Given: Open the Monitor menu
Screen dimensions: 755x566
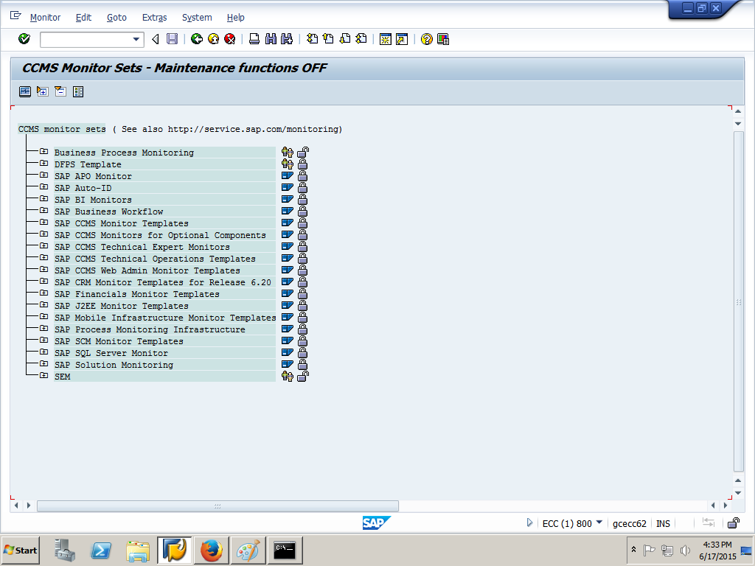Looking at the screenshot, I should pyautogui.click(x=45, y=18).
